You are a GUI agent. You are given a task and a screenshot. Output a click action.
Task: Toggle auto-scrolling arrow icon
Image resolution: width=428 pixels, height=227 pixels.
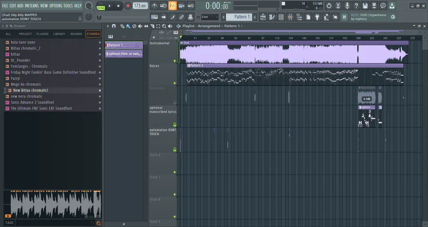coord(164,17)
